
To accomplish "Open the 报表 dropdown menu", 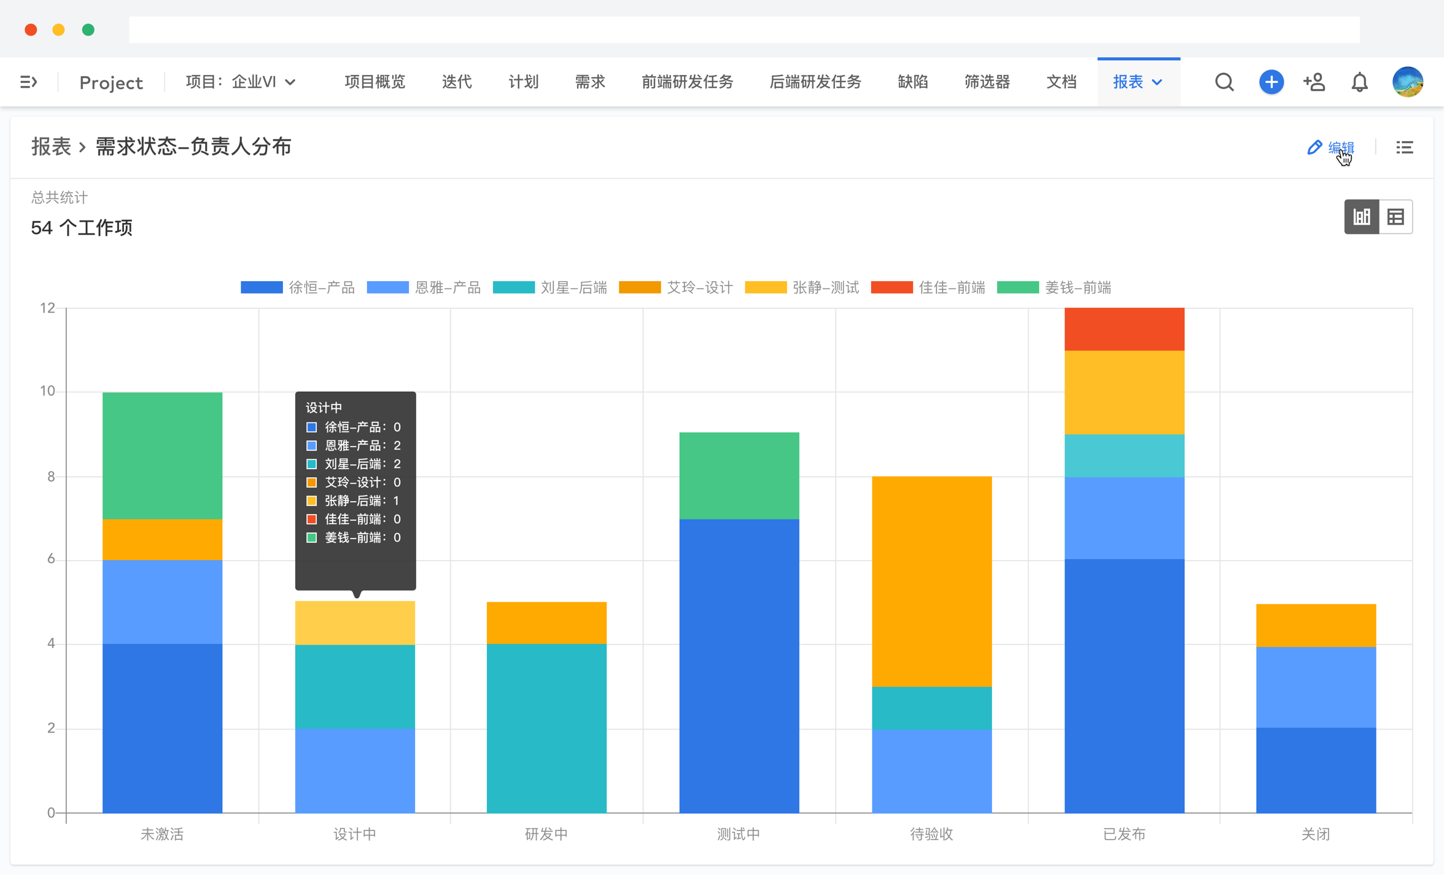I will [x=1138, y=82].
